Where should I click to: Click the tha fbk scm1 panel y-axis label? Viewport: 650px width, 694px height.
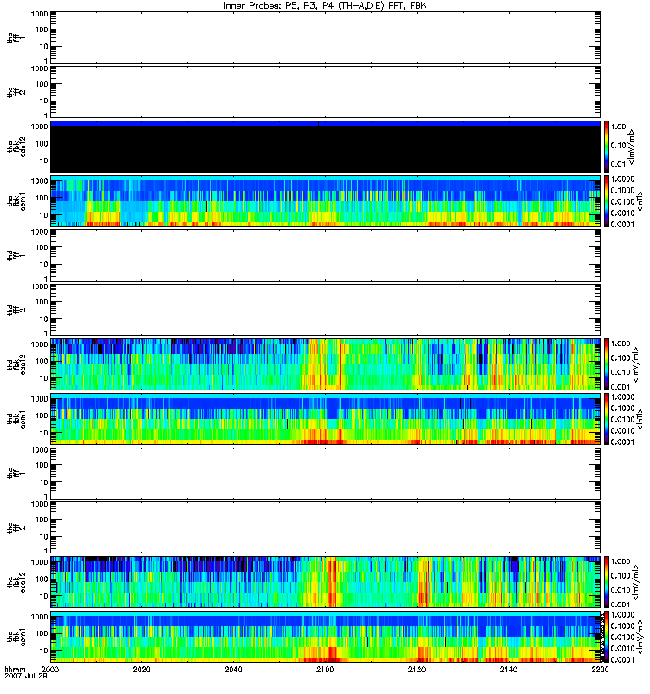click(16, 201)
